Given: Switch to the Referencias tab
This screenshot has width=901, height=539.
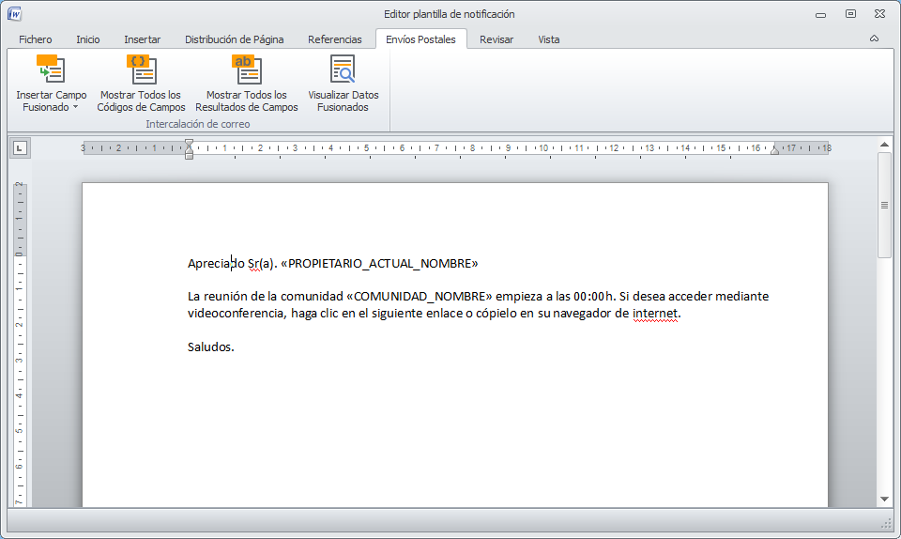Looking at the screenshot, I should [334, 39].
